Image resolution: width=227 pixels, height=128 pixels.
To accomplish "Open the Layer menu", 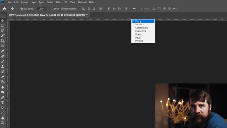I will [33, 2].
